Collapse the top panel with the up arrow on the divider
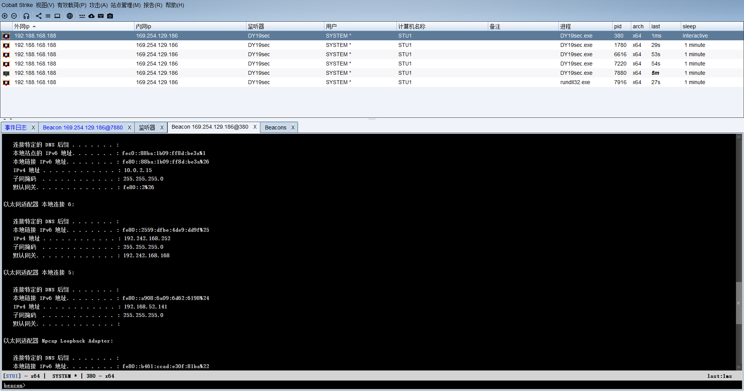Viewport: 744px width, 391px height. tap(5, 119)
